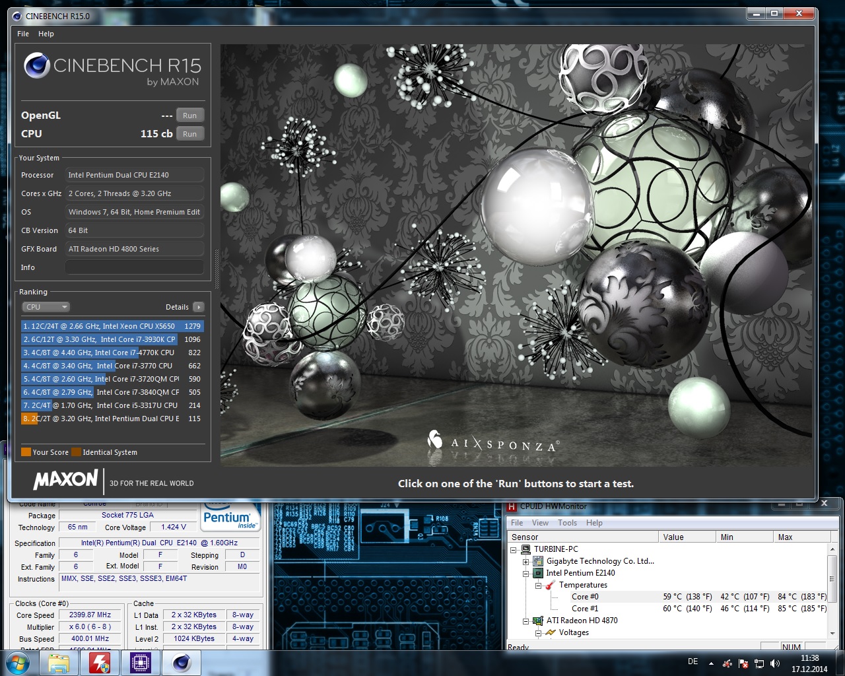845x676 pixels.
Task: Open the HWMonitor File menu
Action: tap(517, 523)
